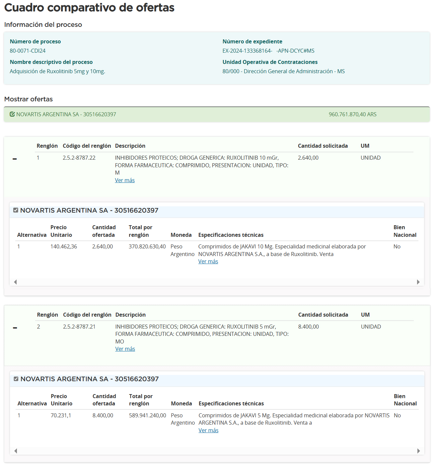Click the Precio Unitario header in first table

(x=61, y=231)
